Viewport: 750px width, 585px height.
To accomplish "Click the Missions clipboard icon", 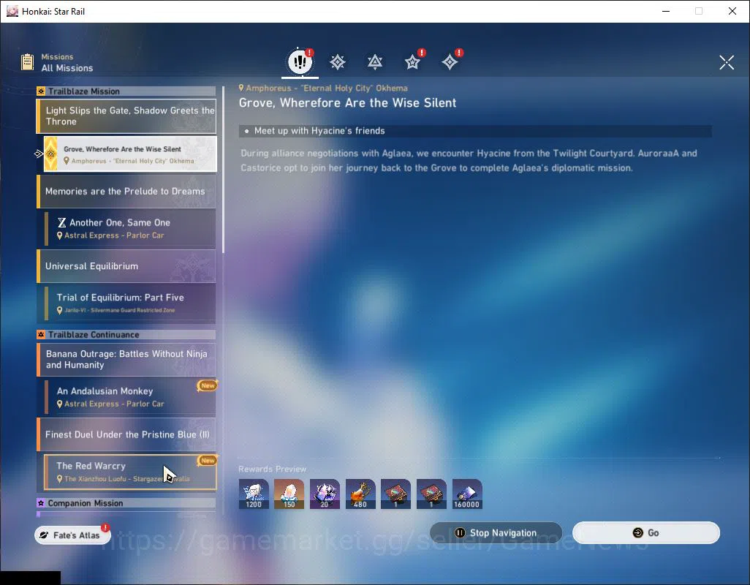I will (27, 62).
